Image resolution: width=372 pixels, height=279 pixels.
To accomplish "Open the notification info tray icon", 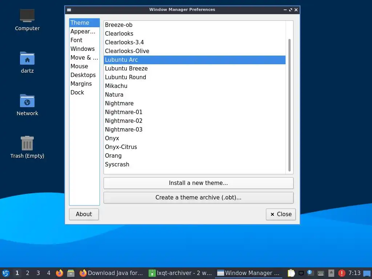I will coord(310,273).
